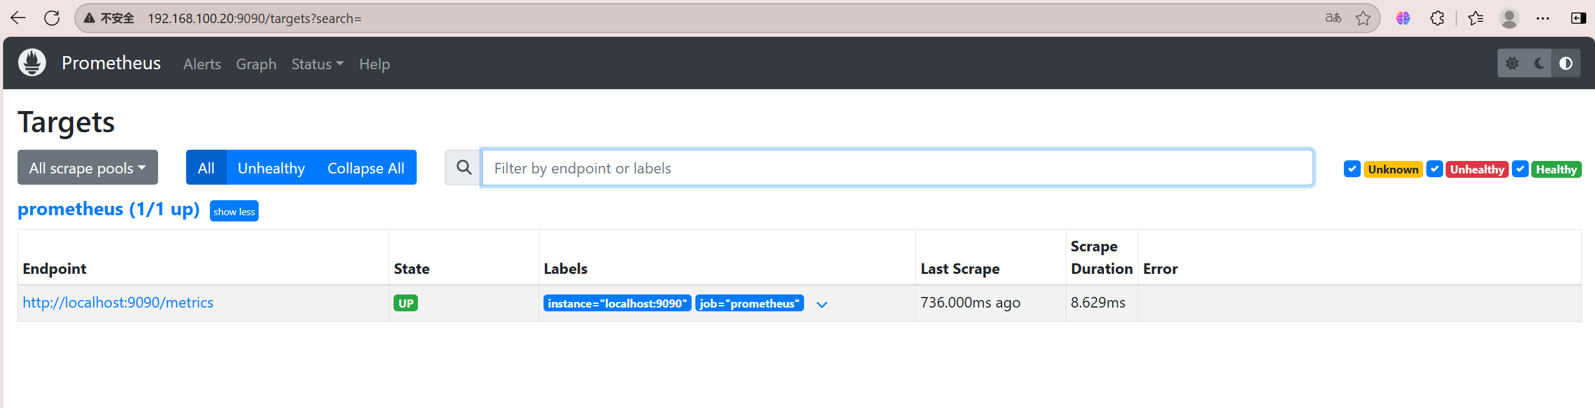
Task: Open the Alerts page
Action: pos(202,64)
